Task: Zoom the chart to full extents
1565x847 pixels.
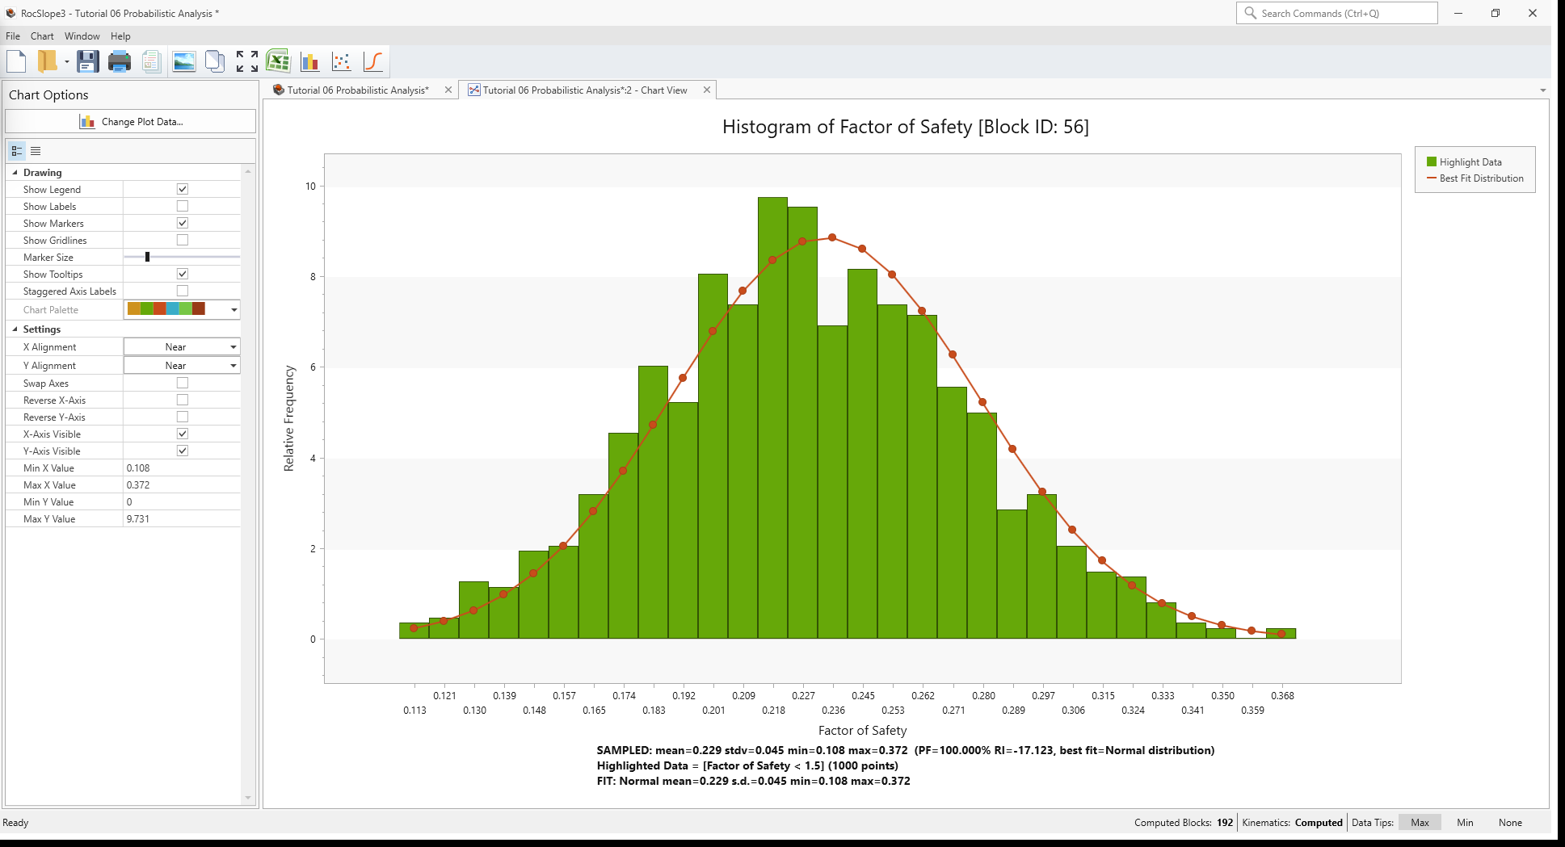Action: coord(247,61)
